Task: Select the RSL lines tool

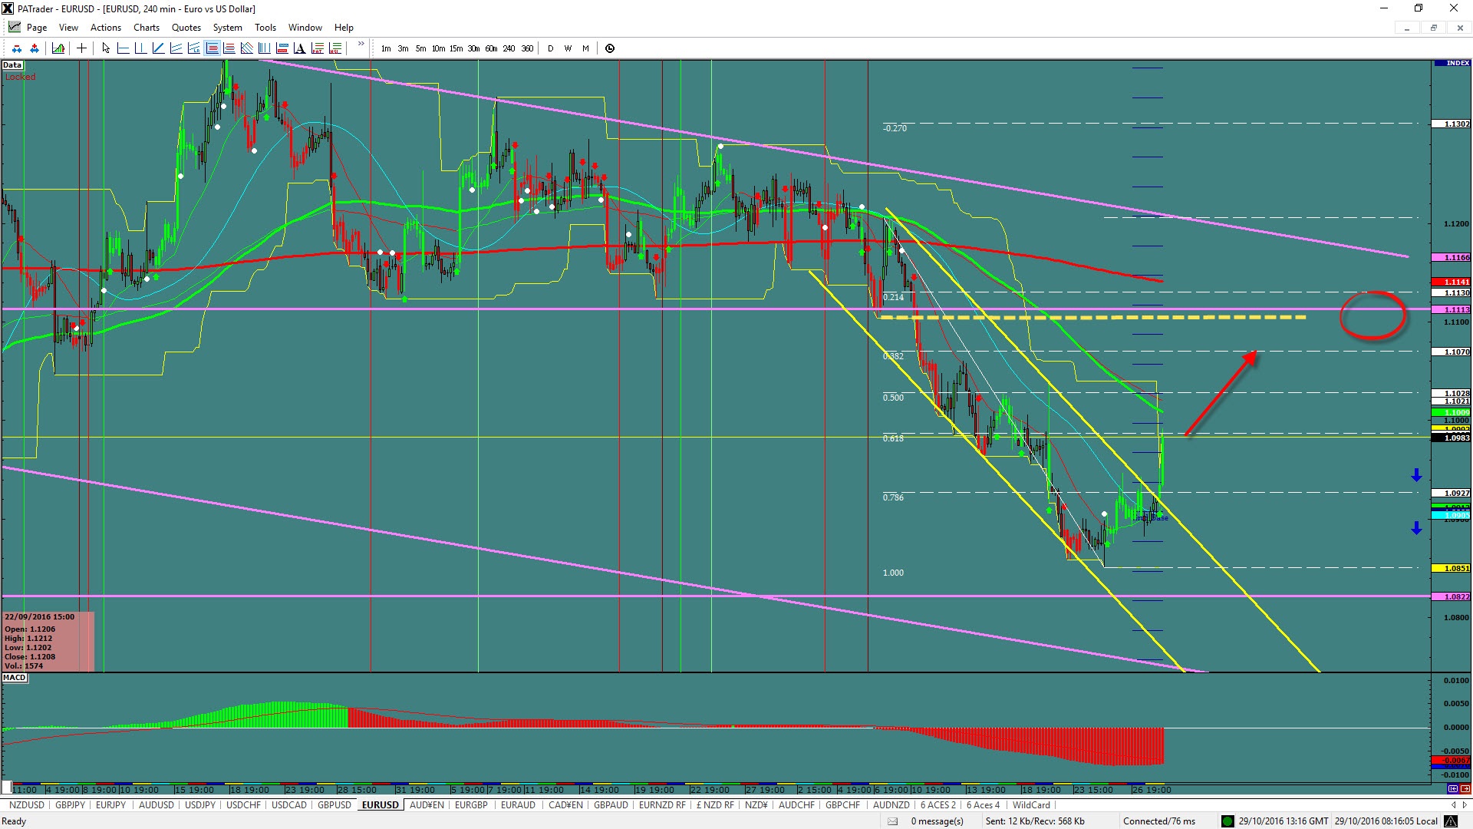Action: click(335, 48)
